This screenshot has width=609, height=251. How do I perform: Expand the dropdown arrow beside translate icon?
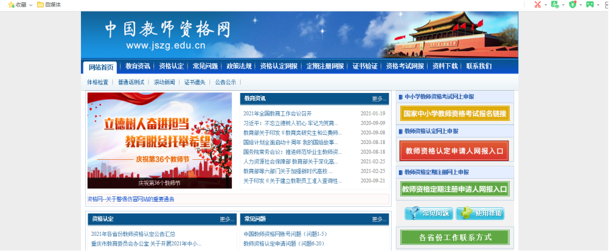[x=563, y=5]
